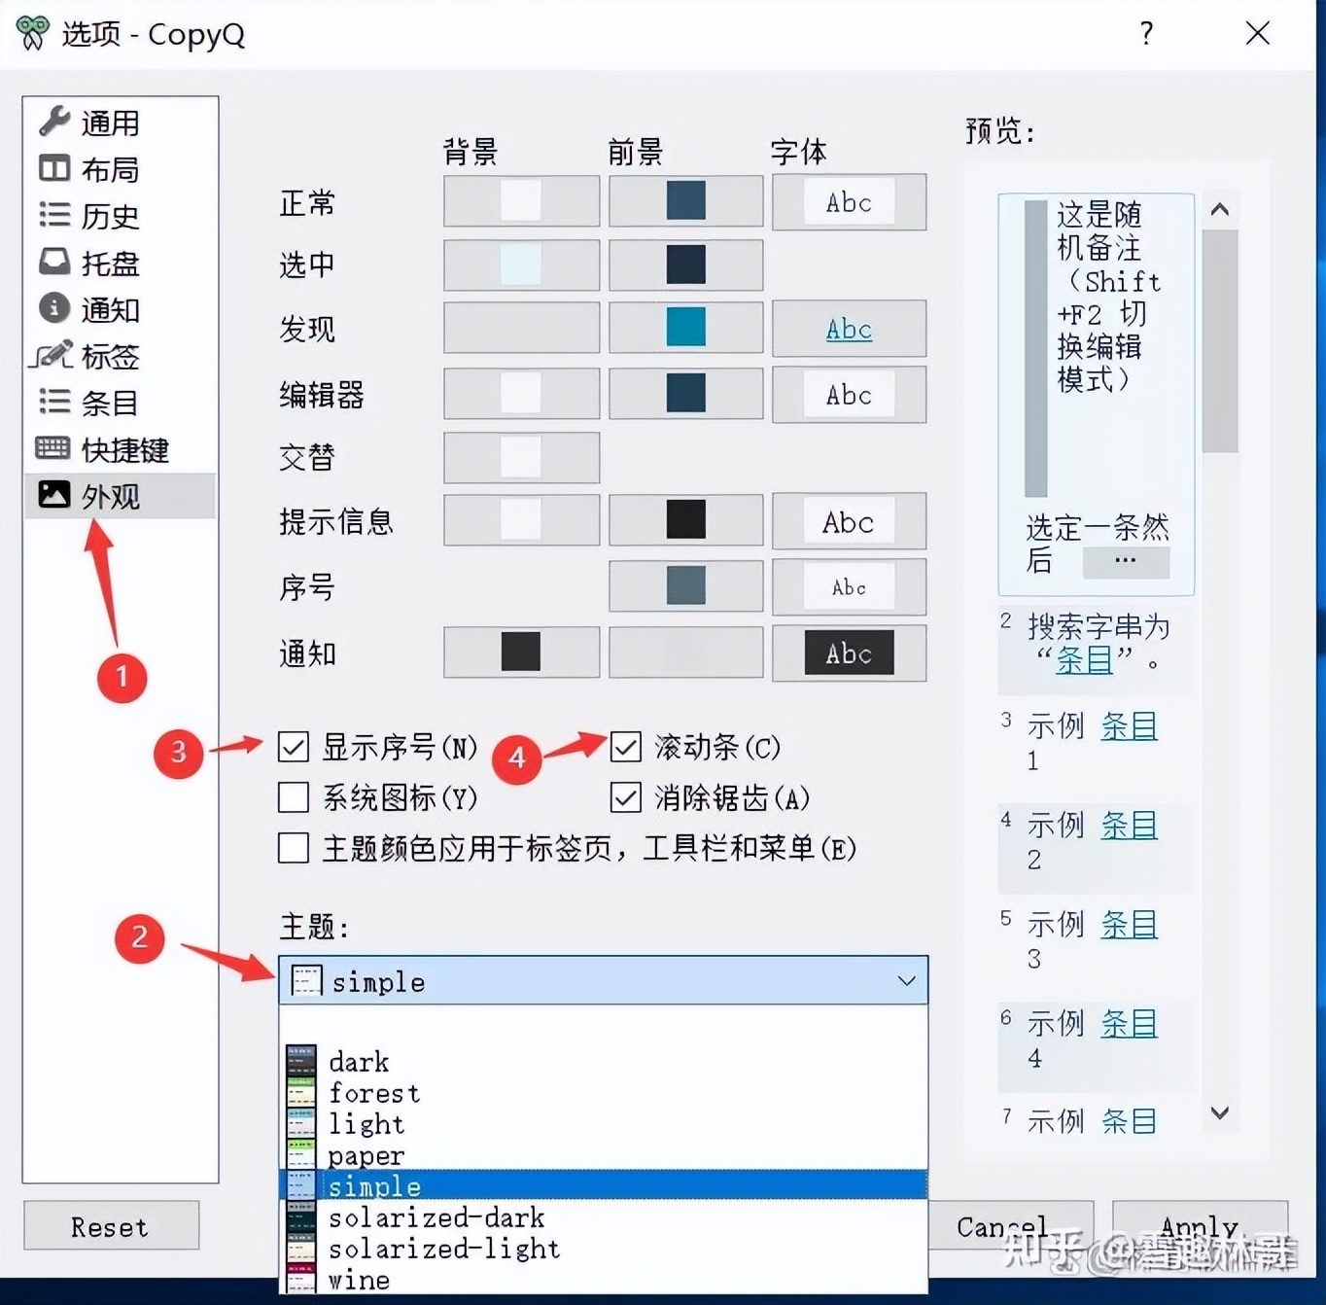
Task: Pick the light theme option
Action: [603, 1123]
